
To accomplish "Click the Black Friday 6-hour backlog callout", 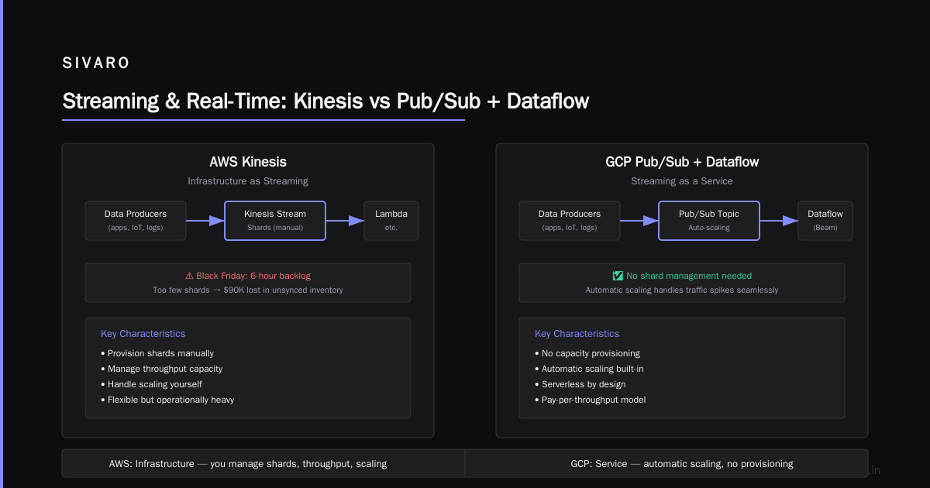I will tap(248, 283).
